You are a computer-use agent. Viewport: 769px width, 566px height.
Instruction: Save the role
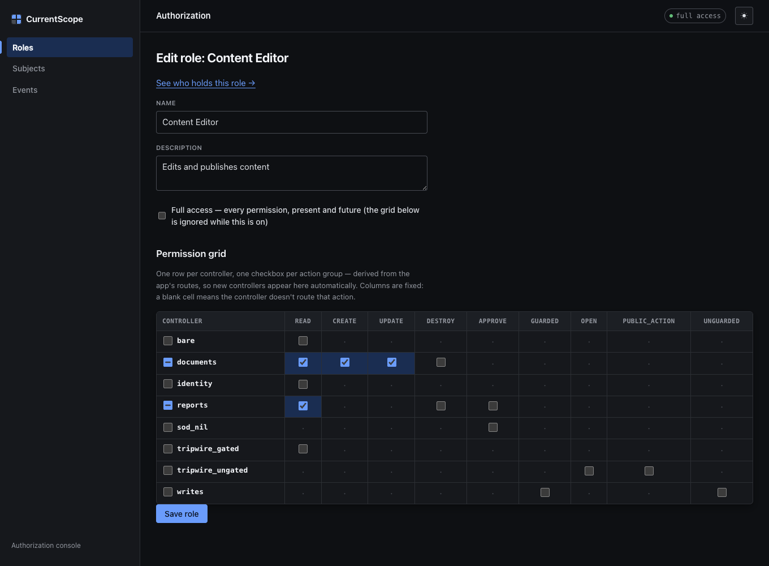point(182,514)
